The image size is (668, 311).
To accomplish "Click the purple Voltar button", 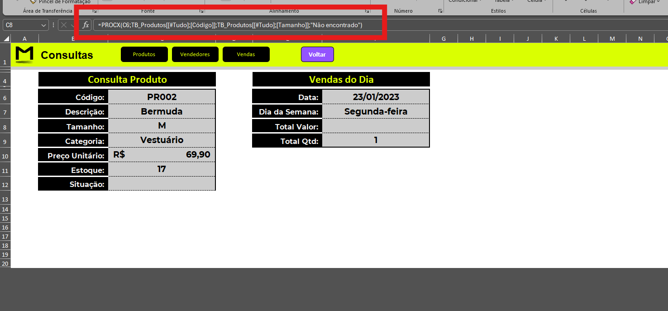I will coord(317,54).
